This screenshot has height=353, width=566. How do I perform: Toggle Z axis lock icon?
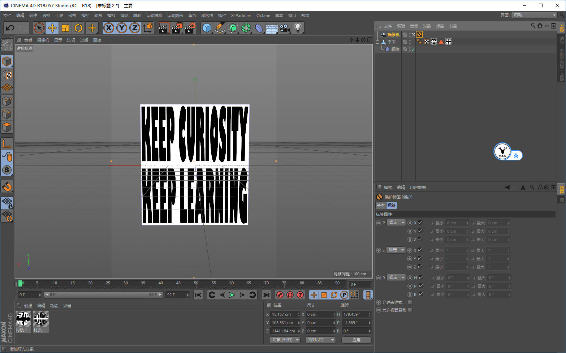(135, 28)
